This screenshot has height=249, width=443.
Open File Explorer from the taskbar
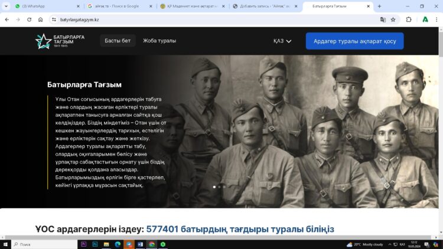pos(106,244)
